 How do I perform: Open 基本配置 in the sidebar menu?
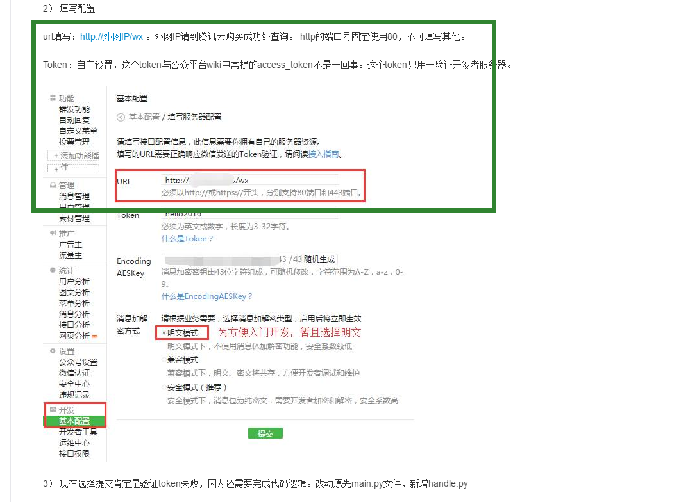[x=75, y=421]
